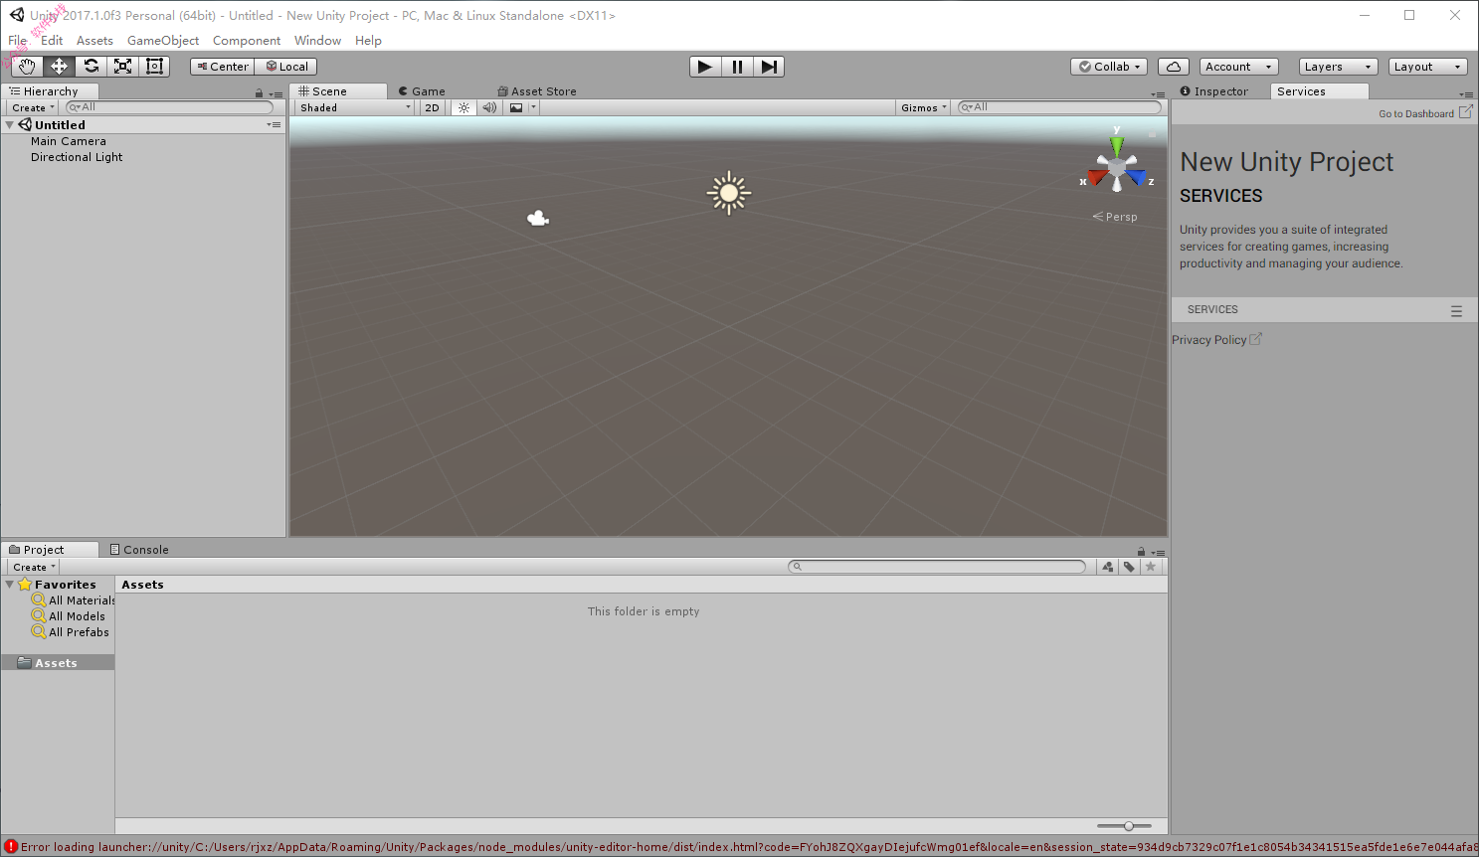Open the Assets menu
Viewport: 1479px width, 857px height.
tap(94, 41)
